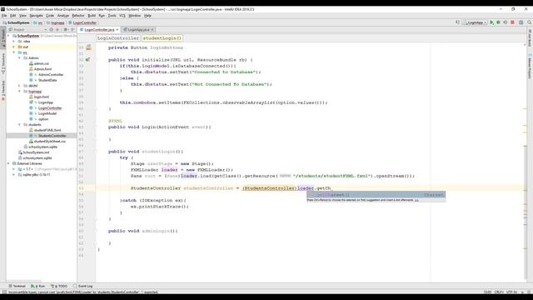The width and height of the screenshot is (533, 300).
Task: Stop the running process with red square
Action: tap(512, 22)
